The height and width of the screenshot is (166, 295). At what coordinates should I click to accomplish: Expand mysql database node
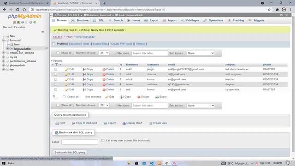pyautogui.click(x=3, y=57)
